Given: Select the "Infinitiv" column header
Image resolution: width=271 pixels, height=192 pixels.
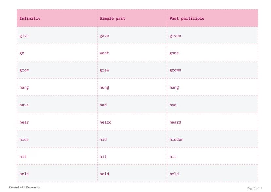Looking at the screenshot, I should [30, 18].
